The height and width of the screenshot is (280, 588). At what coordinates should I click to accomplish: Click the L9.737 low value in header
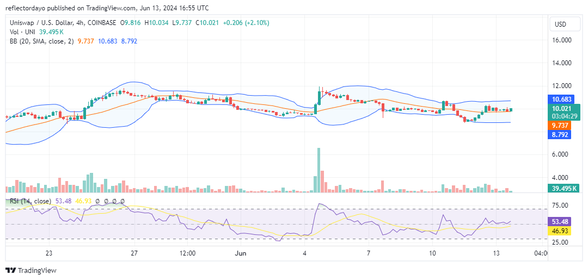[x=182, y=23]
